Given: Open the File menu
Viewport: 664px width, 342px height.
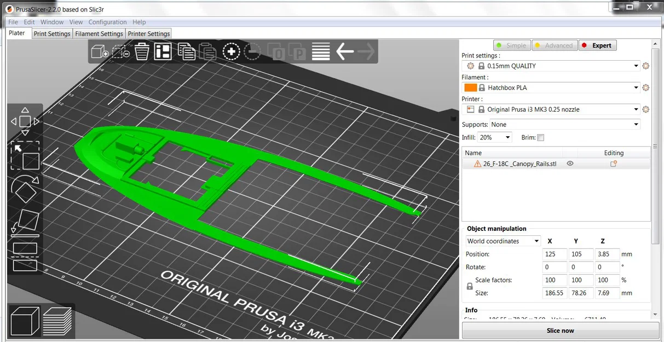Looking at the screenshot, I should pyautogui.click(x=13, y=22).
